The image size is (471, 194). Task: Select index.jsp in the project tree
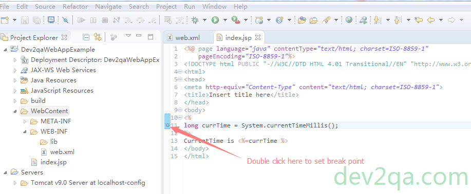click(53, 162)
